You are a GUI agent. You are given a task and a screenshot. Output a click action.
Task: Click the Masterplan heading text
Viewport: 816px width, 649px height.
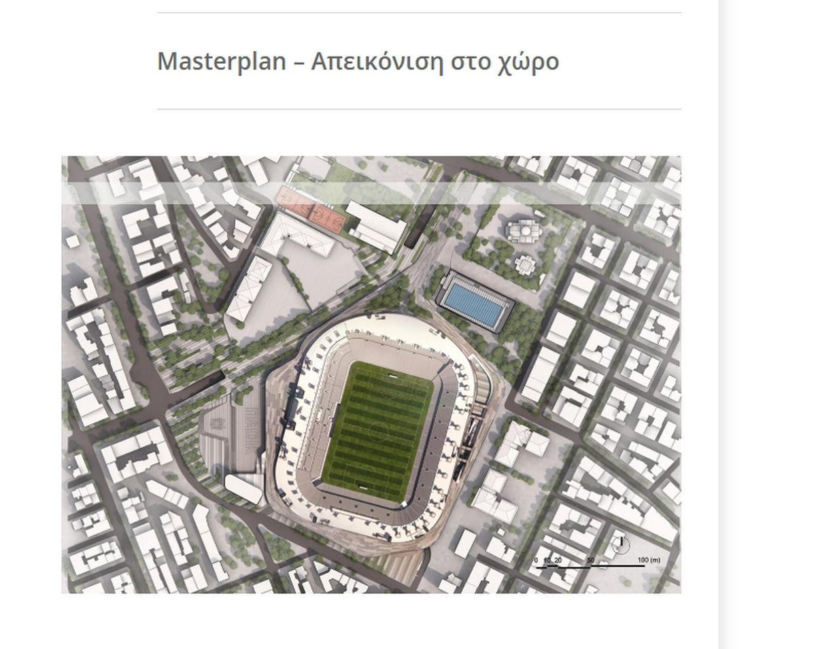[358, 61]
